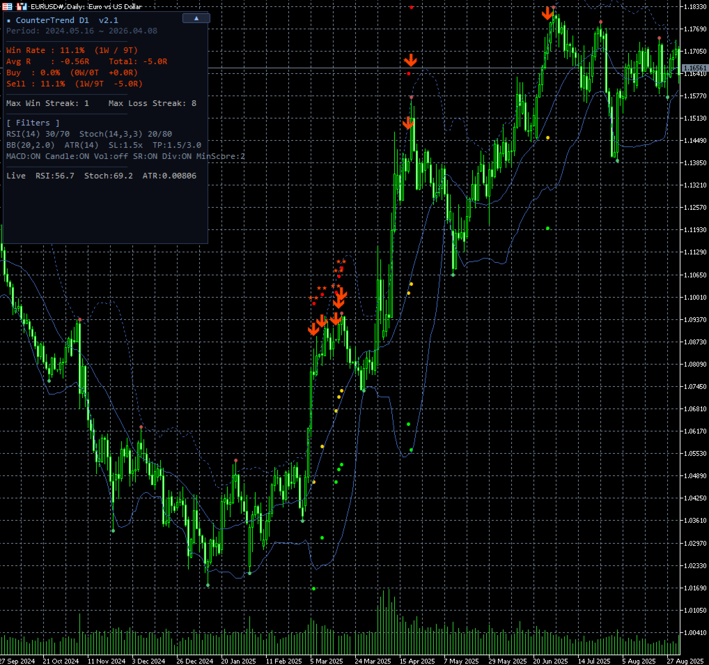709x665 pixels.
Task: Click the Buy : 0.0% statistics line
Action: [x=72, y=72]
